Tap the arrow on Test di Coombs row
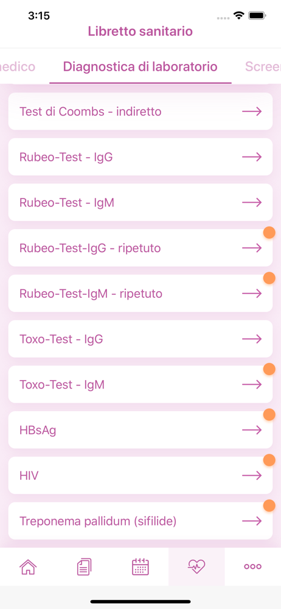The height and width of the screenshot is (609, 281). pyautogui.click(x=252, y=111)
